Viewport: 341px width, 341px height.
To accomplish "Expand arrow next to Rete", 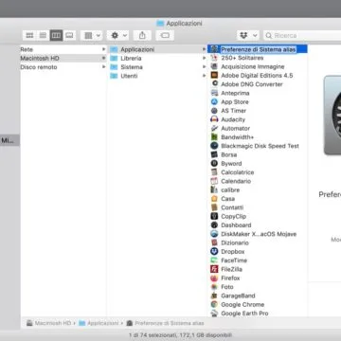I will coord(103,49).
